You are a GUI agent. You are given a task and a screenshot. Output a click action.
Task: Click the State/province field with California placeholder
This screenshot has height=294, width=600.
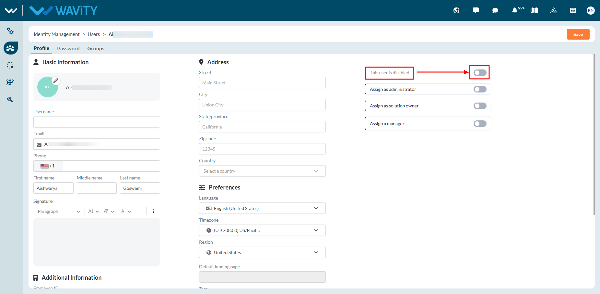262,127
